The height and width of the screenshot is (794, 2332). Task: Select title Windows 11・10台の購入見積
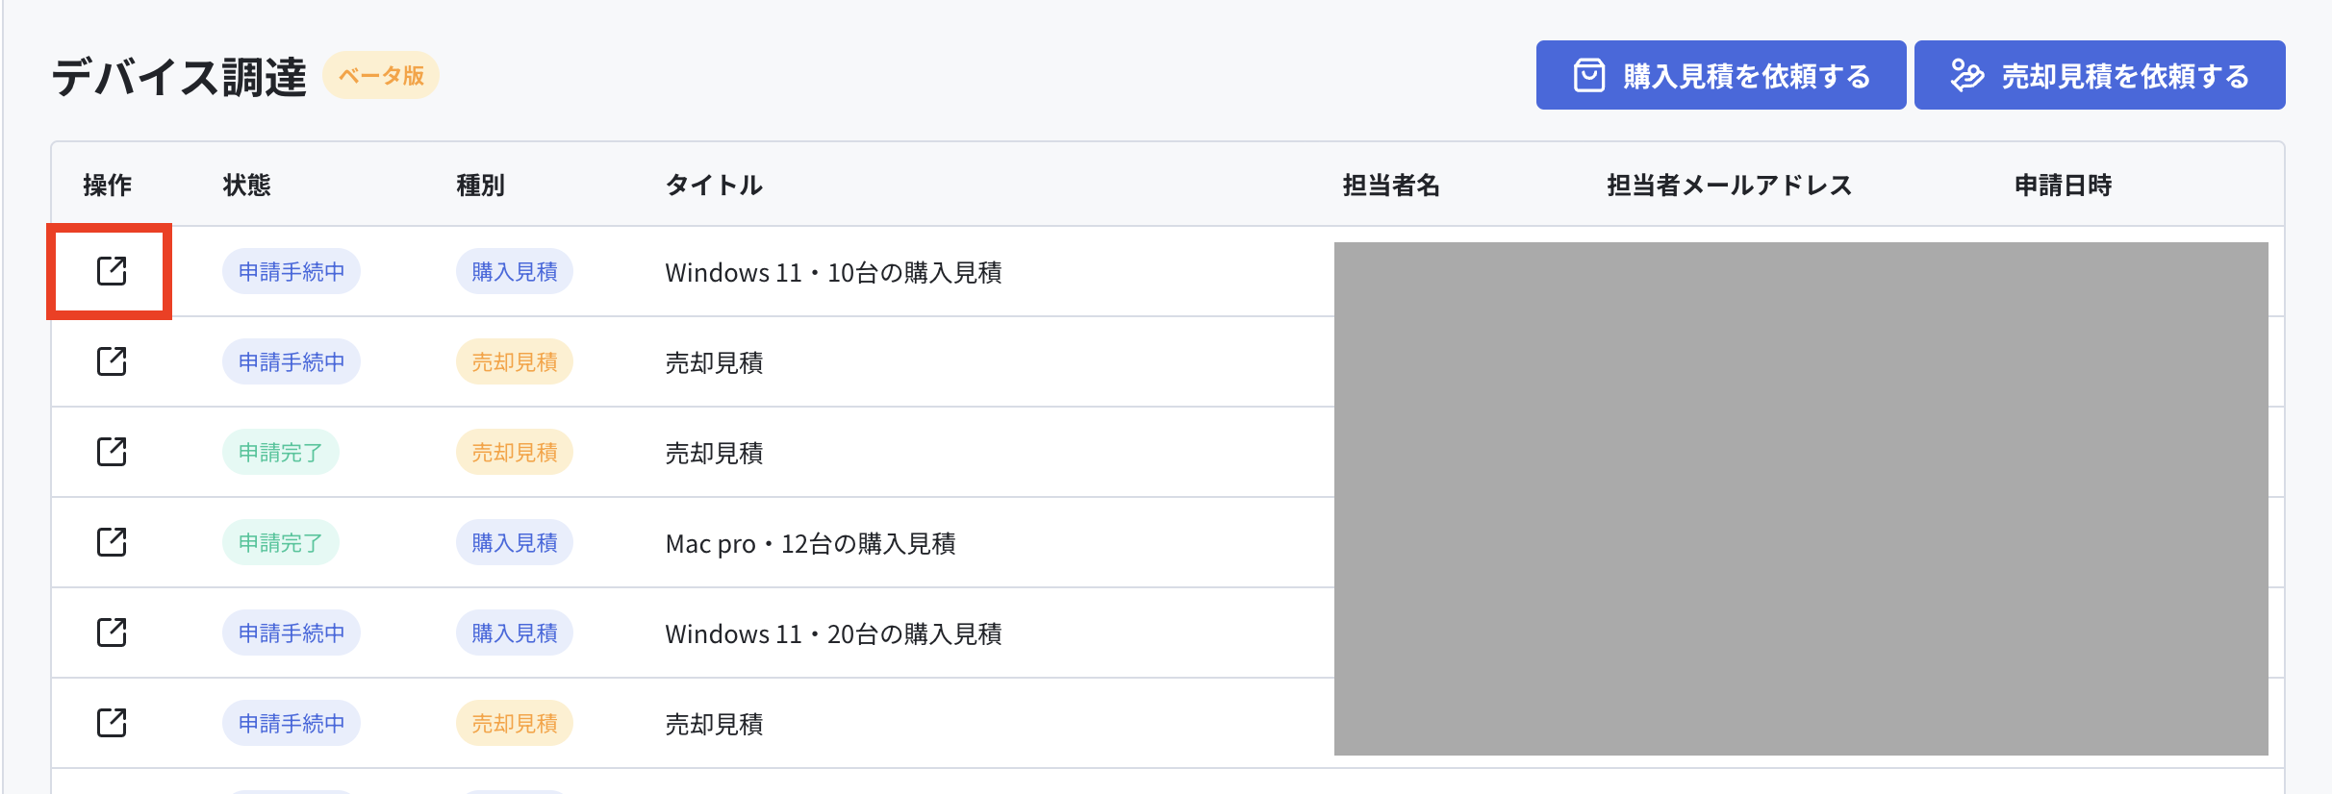(833, 272)
